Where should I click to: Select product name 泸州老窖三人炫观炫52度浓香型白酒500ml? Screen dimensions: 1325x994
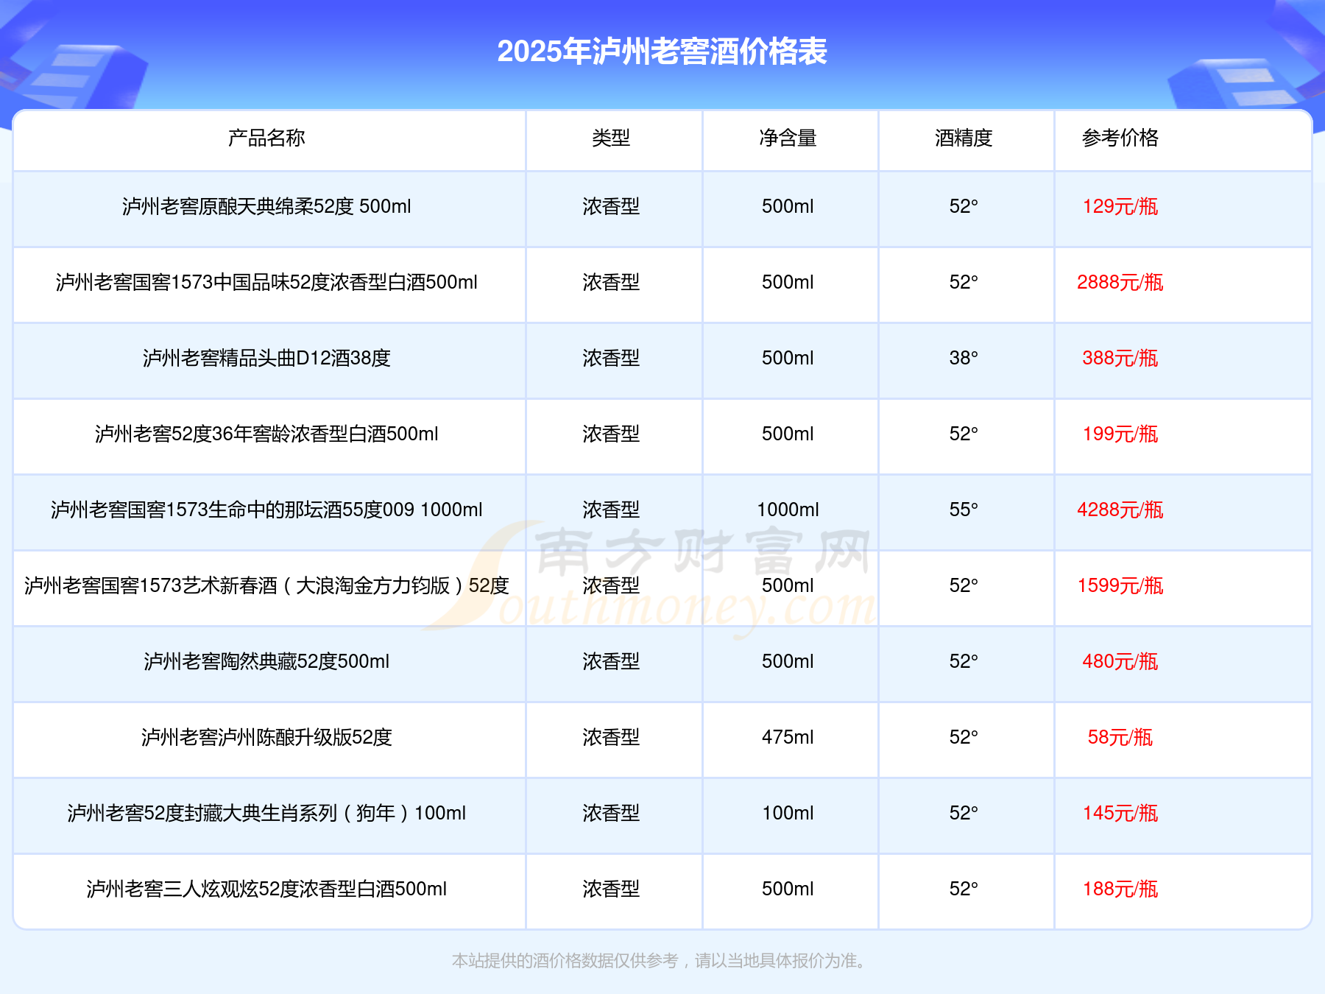(x=266, y=889)
